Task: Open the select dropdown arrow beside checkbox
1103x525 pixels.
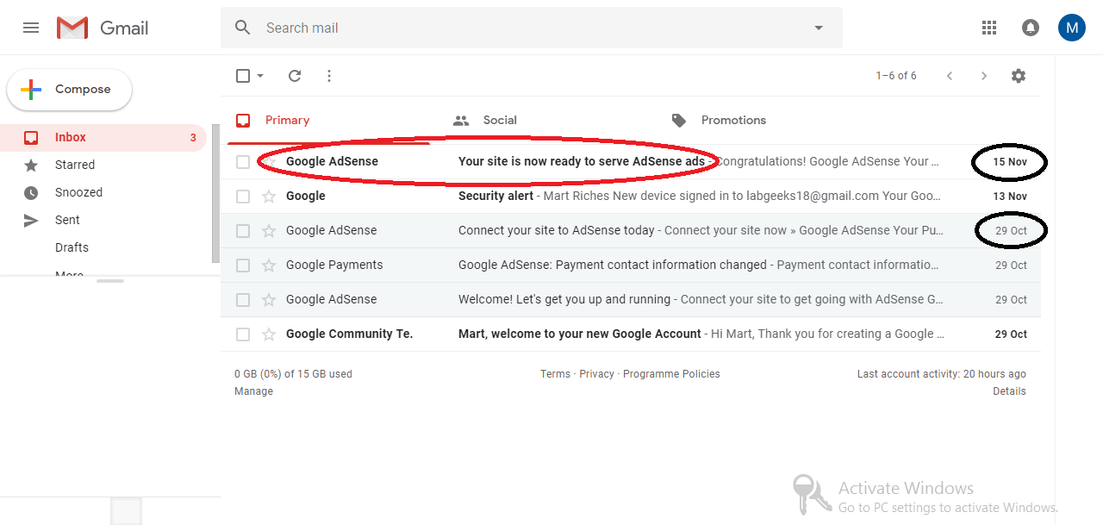Action: pyautogui.click(x=260, y=76)
